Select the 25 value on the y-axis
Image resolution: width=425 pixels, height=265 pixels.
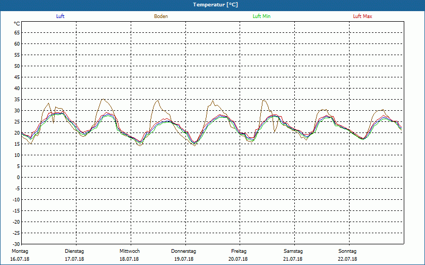coord(17,122)
